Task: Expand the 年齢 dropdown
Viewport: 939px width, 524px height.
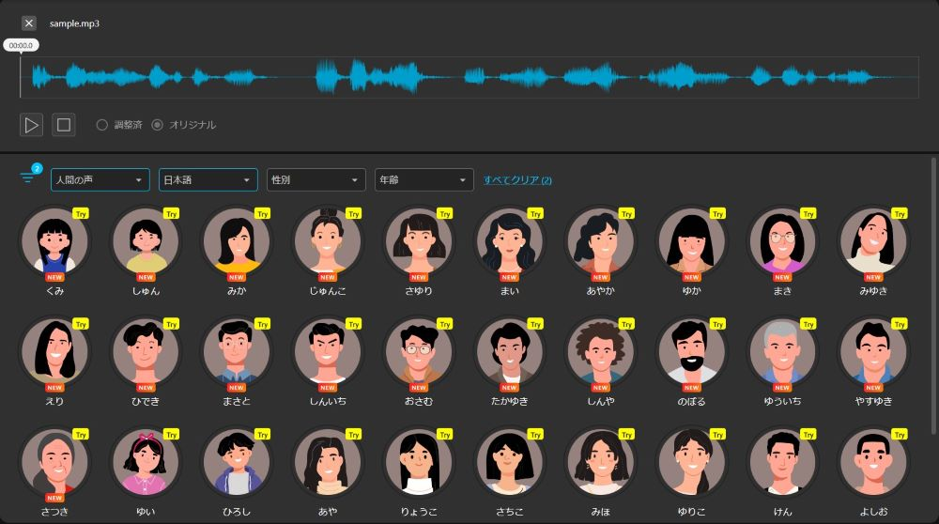Action: pyautogui.click(x=424, y=179)
